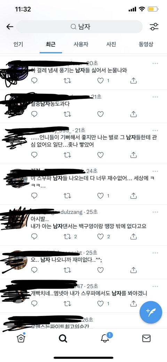Viewport: 167px width, 362px height.
Task: Tap search magnifier in bottom navigation
Action: pyautogui.click(x=63, y=338)
